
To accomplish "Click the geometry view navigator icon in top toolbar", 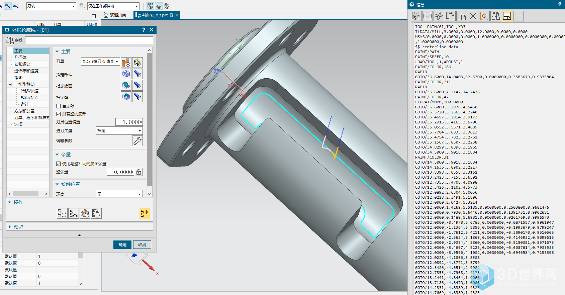I will point(8,6).
